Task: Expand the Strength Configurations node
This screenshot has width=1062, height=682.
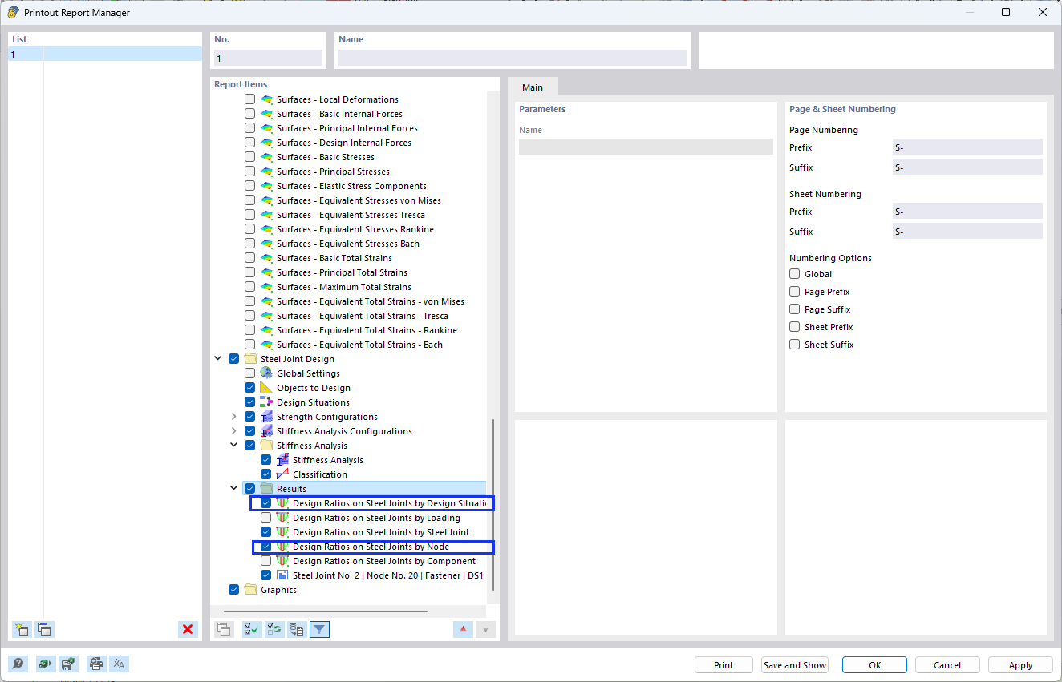Action: (x=234, y=417)
